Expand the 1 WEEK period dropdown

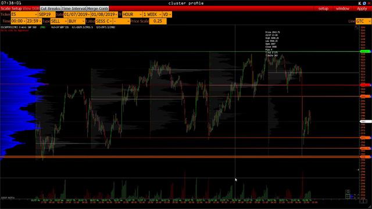click(152, 15)
